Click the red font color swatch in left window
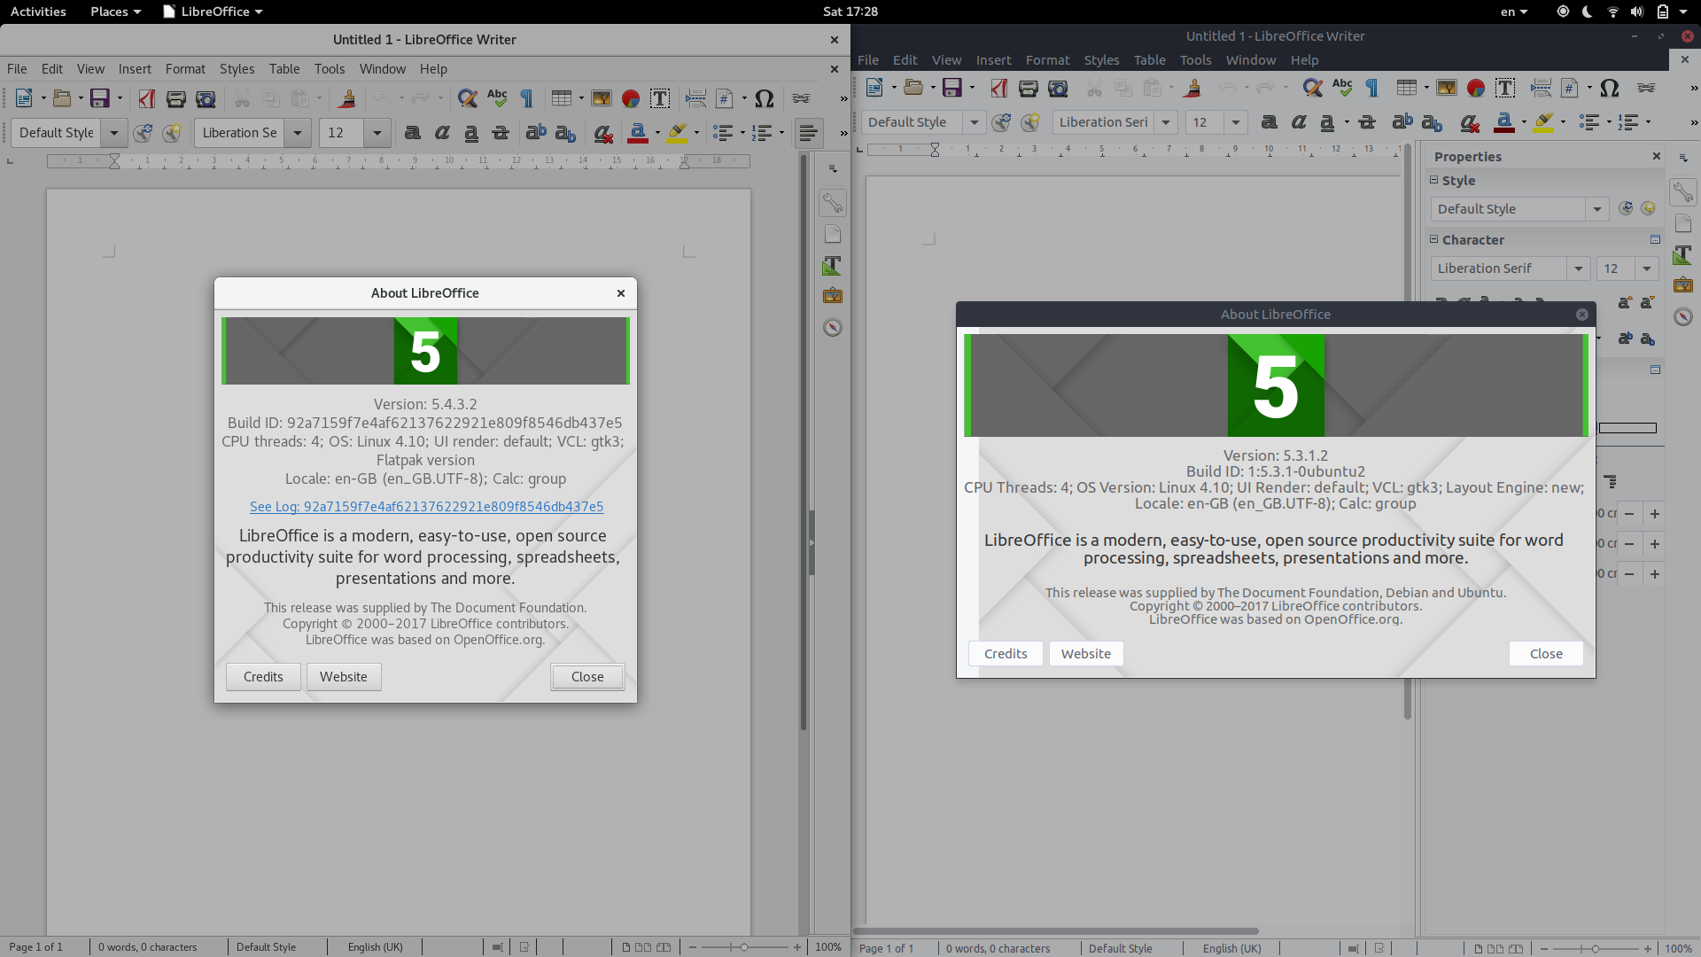 click(x=637, y=134)
